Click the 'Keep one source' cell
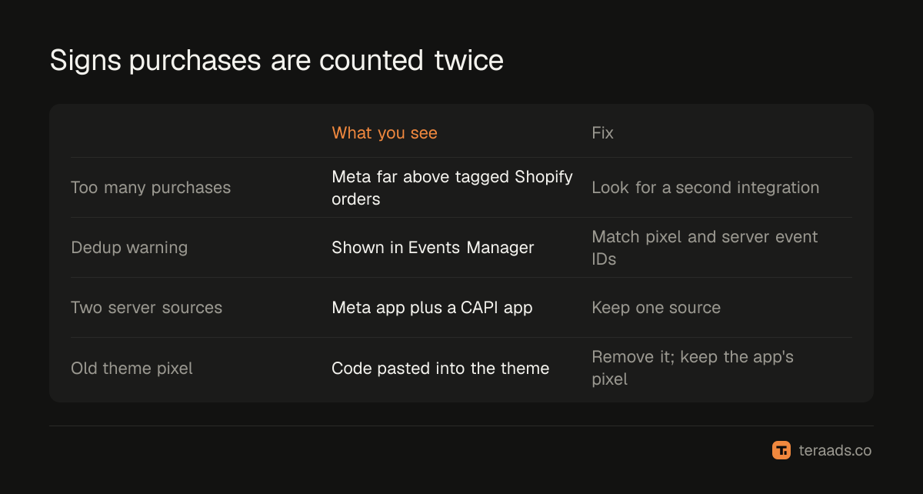923x494 pixels. [x=656, y=308]
